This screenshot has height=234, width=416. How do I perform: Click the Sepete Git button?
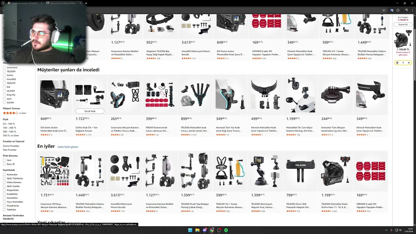(403, 25)
